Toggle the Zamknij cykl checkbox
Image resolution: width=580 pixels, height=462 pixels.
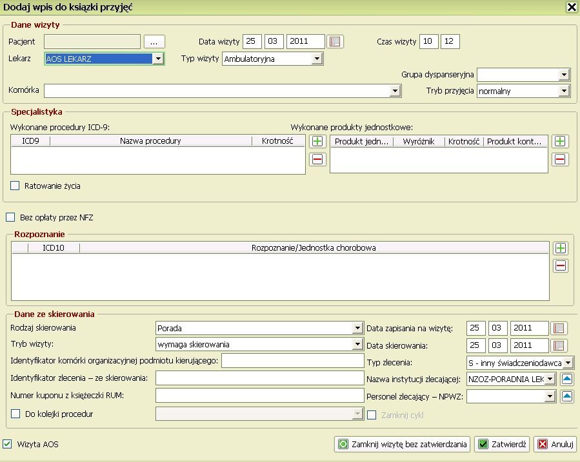coord(372,415)
